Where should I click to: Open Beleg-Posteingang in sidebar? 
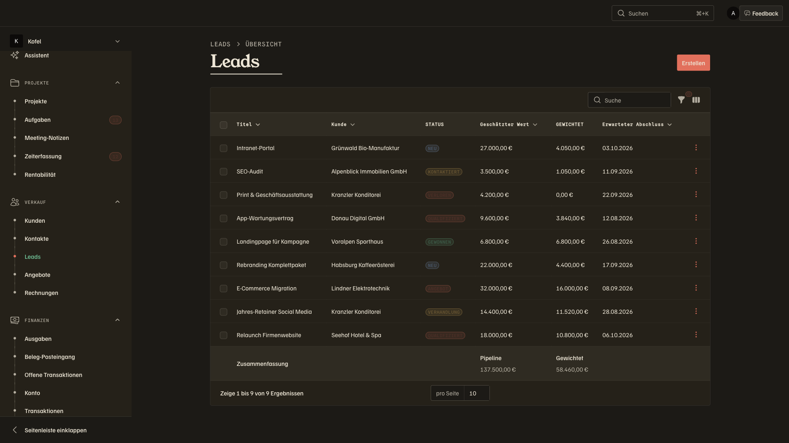[50, 357]
